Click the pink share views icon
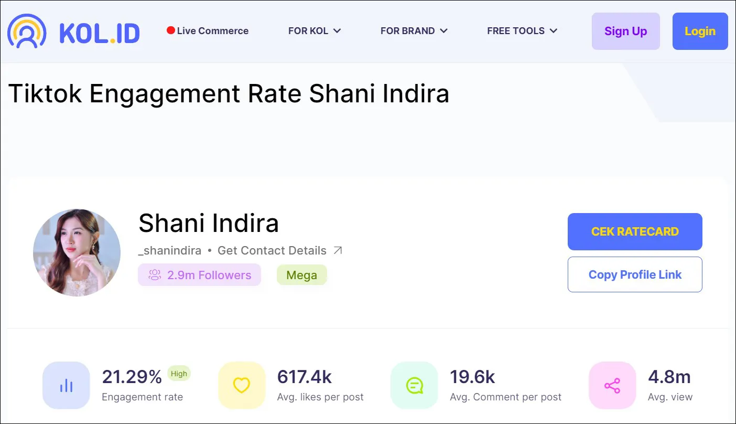Screen dimensions: 736x424 coord(612,385)
